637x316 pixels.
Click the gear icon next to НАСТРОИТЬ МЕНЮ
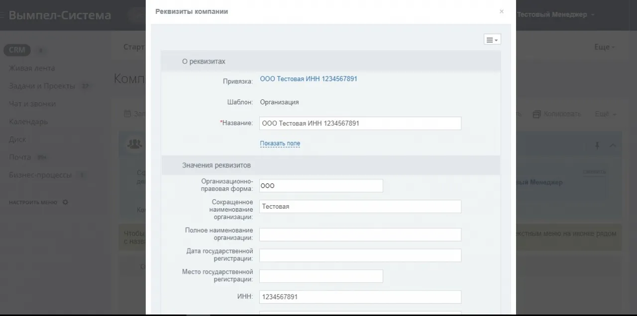coord(64,202)
